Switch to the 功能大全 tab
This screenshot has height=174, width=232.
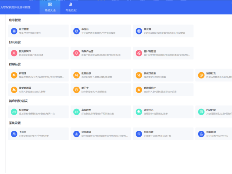[50, 7]
